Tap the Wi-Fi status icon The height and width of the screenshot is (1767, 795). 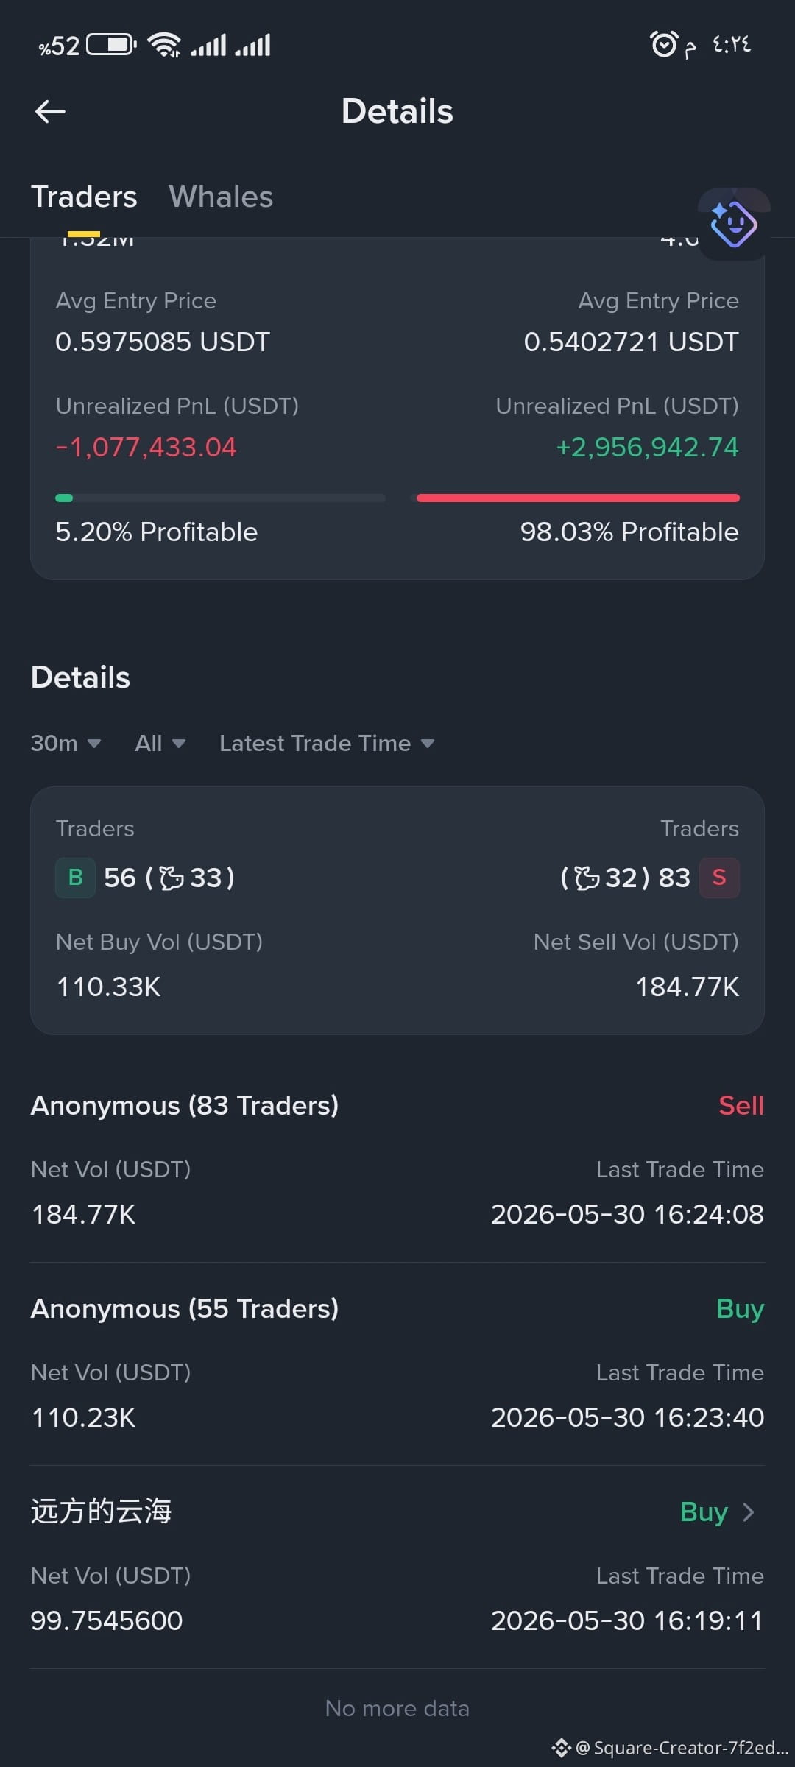(164, 45)
